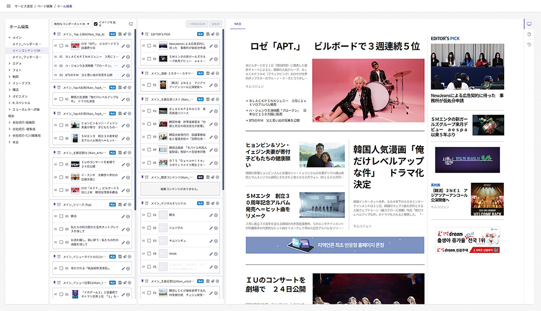Click clock icon of メイン_主要記事リスト section
This screenshot has height=311, width=541.
click(147, 100)
